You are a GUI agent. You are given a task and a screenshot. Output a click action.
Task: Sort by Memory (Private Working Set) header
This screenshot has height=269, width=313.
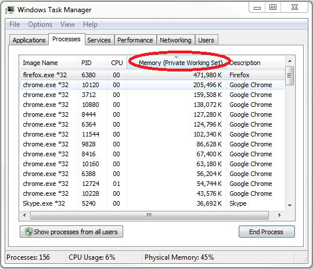point(177,63)
